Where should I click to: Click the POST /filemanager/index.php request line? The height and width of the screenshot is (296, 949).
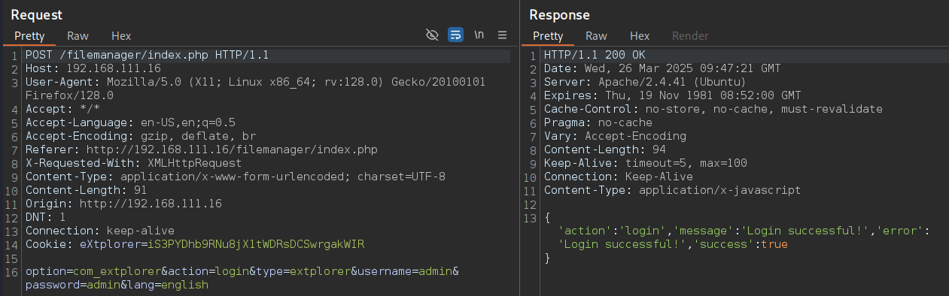(148, 56)
